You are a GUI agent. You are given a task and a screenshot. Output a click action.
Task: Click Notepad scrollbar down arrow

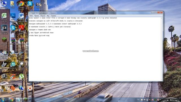[x=161, y=80]
